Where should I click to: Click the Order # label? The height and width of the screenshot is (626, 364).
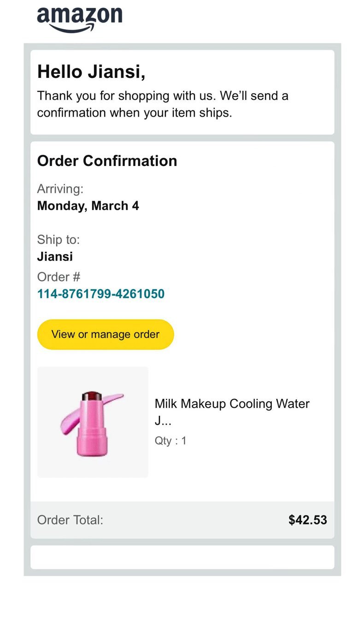click(59, 277)
